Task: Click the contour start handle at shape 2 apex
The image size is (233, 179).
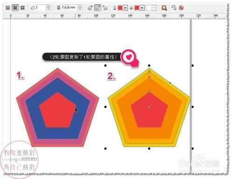Action: [x=149, y=71]
